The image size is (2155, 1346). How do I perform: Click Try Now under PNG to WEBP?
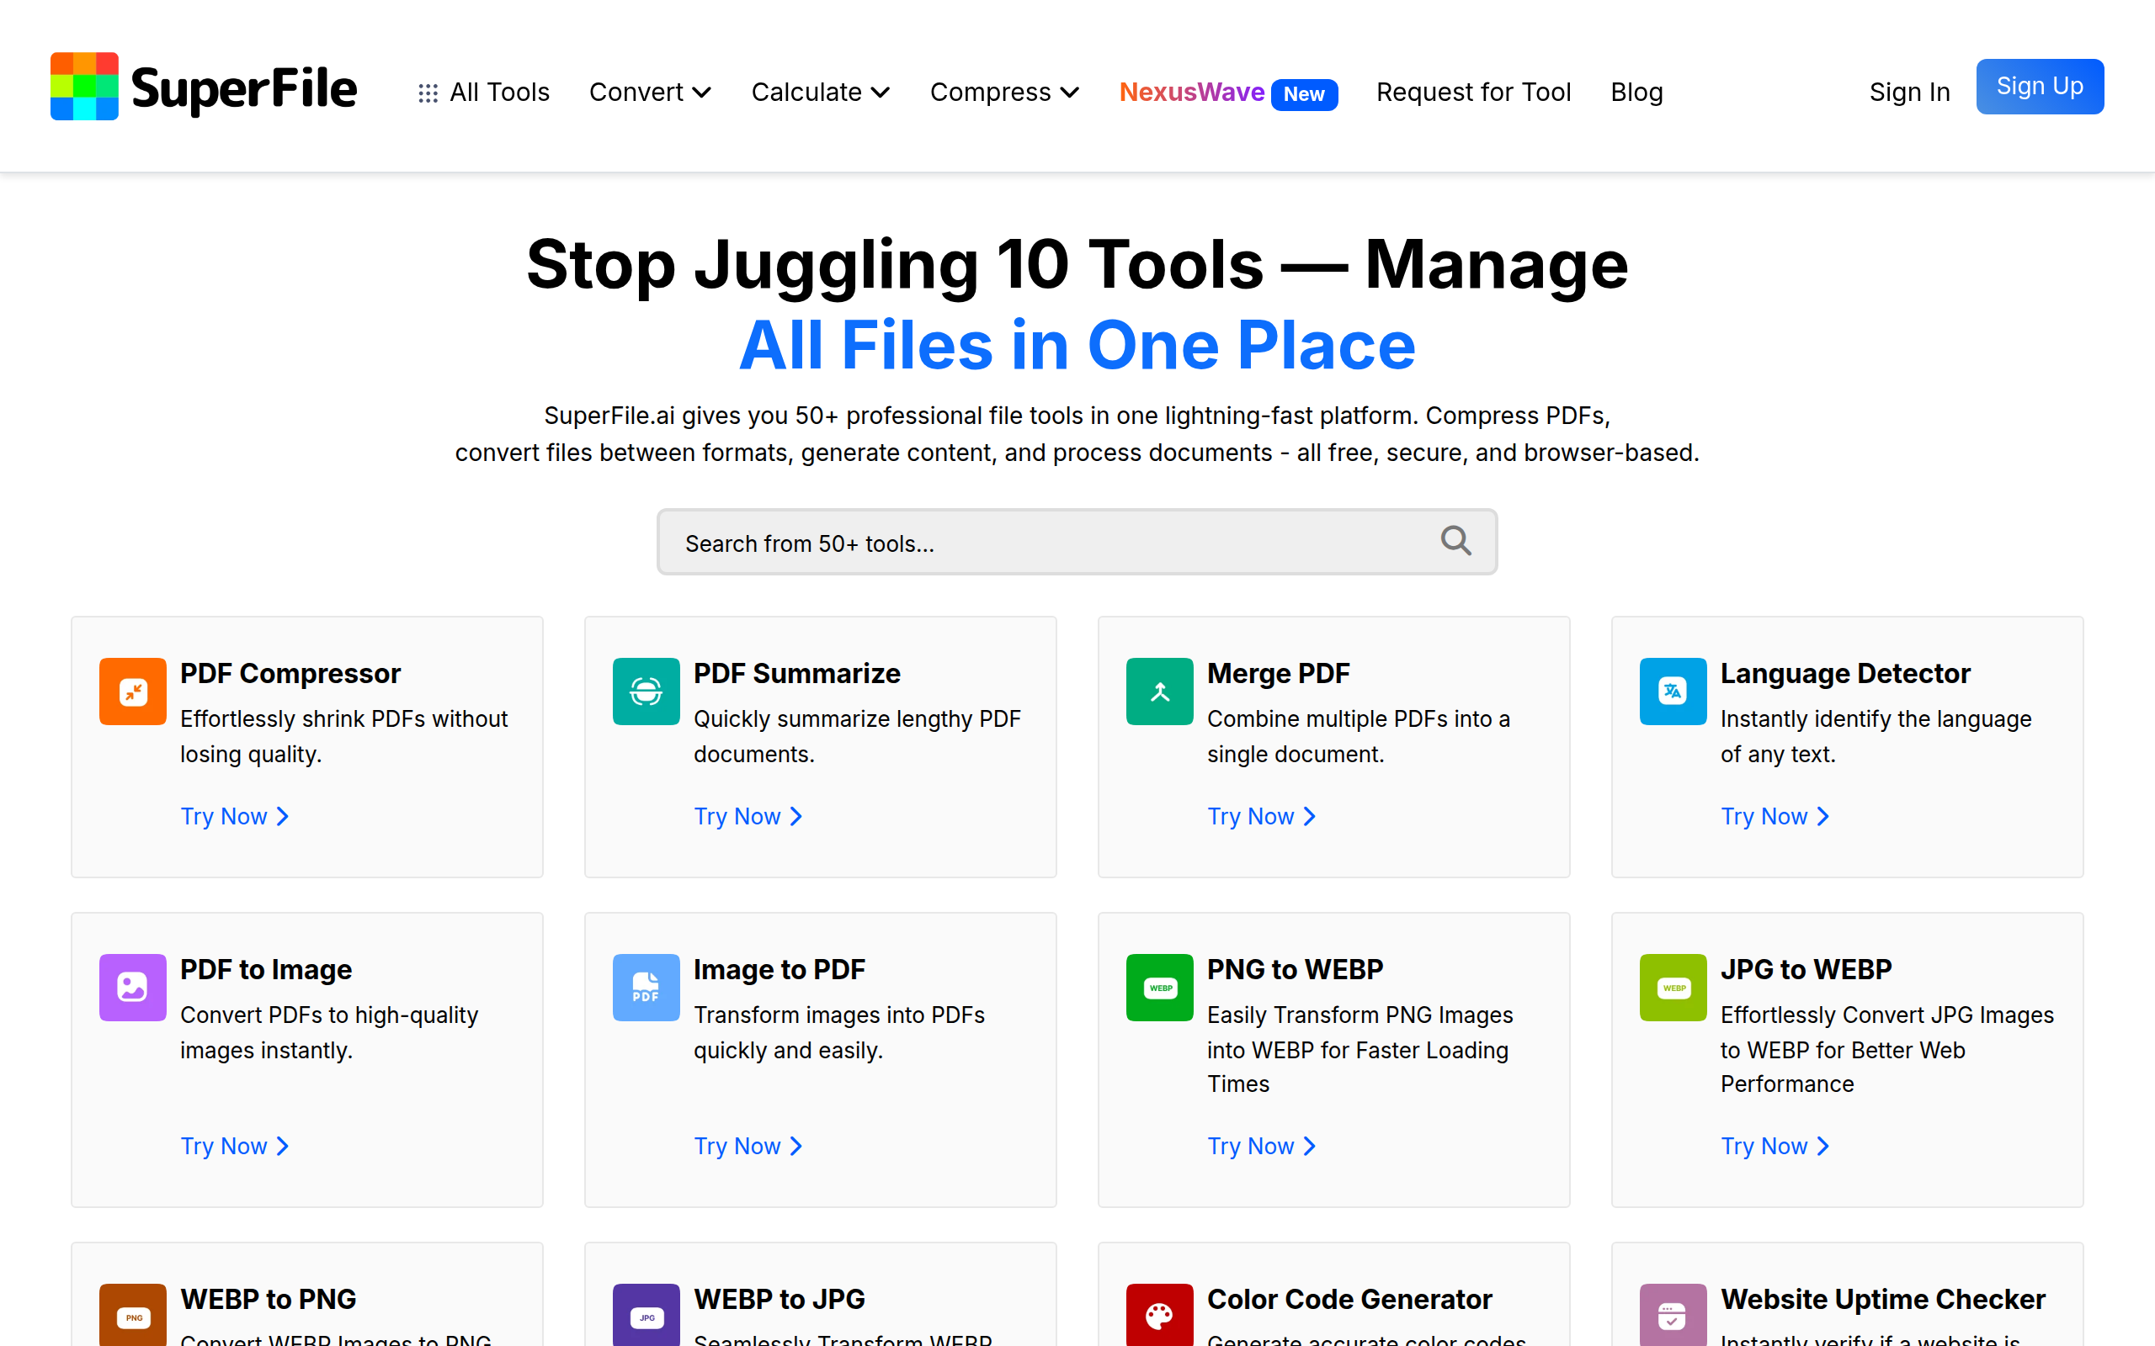(x=1262, y=1146)
